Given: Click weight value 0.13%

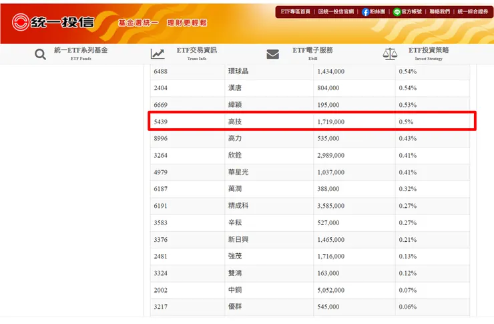Looking at the screenshot, I should (x=407, y=257).
